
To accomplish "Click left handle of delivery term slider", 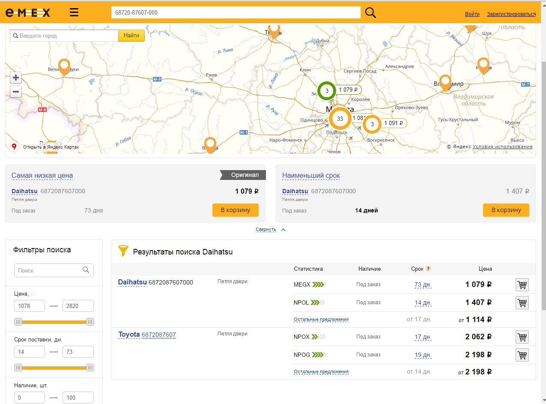I will coord(18,368).
